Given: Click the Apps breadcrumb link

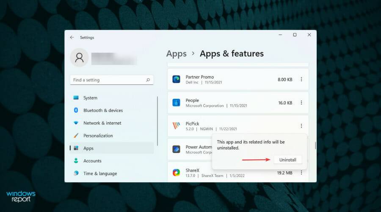Looking at the screenshot, I should click(x=177, y=53).
